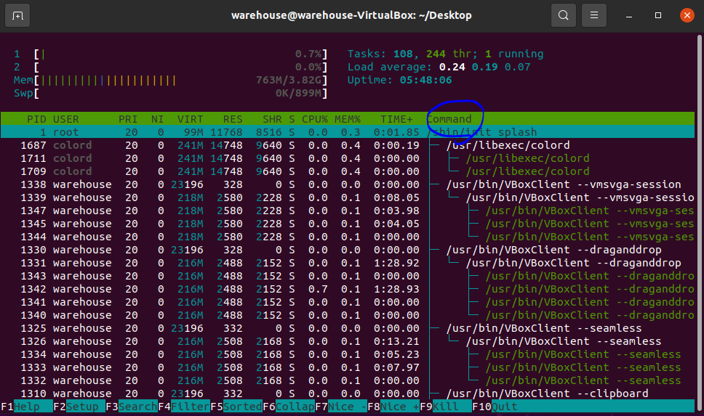Select colord thread PID 1711

tap(348, 158)
